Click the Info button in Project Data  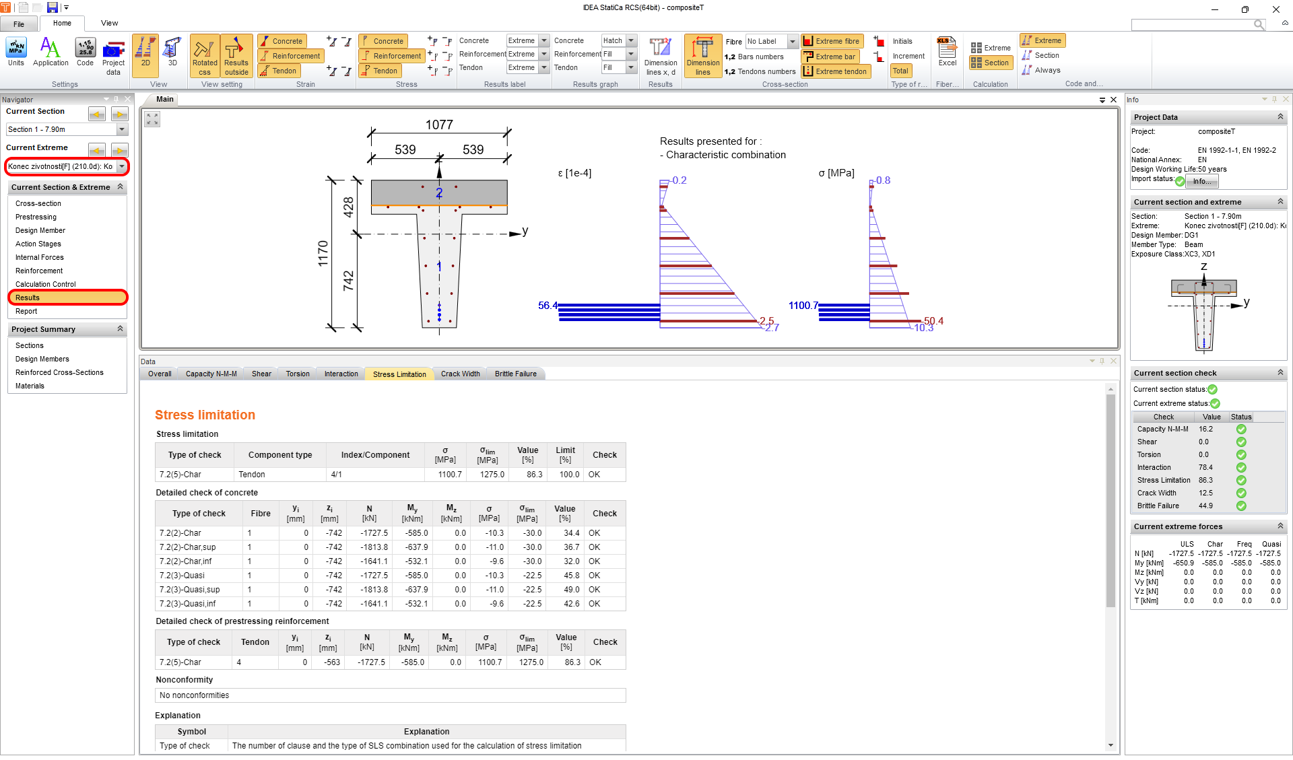(x=1201, y=181)
